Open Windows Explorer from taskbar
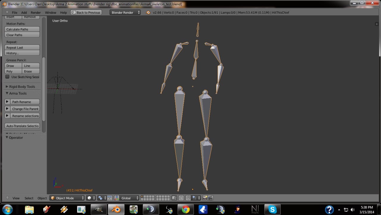Screen dimensions: 381x215 [29, 210]
